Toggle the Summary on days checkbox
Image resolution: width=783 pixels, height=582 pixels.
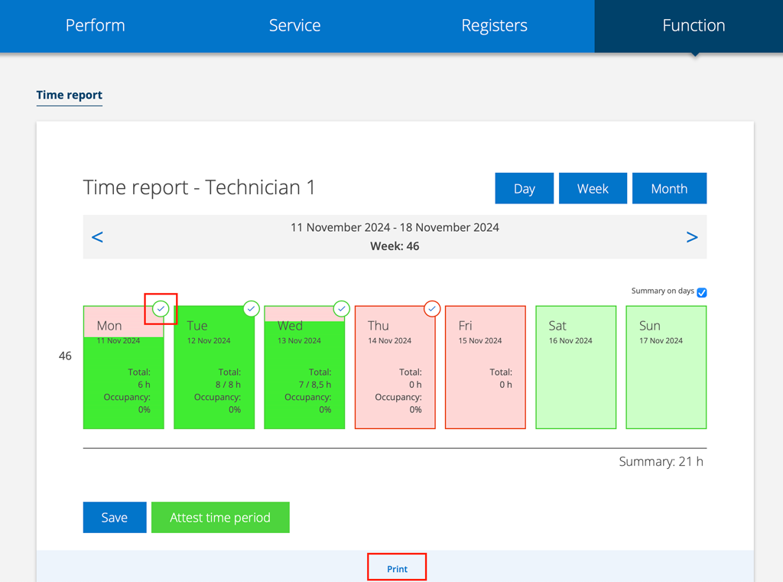pyautogui.click(x=701, y=292)
